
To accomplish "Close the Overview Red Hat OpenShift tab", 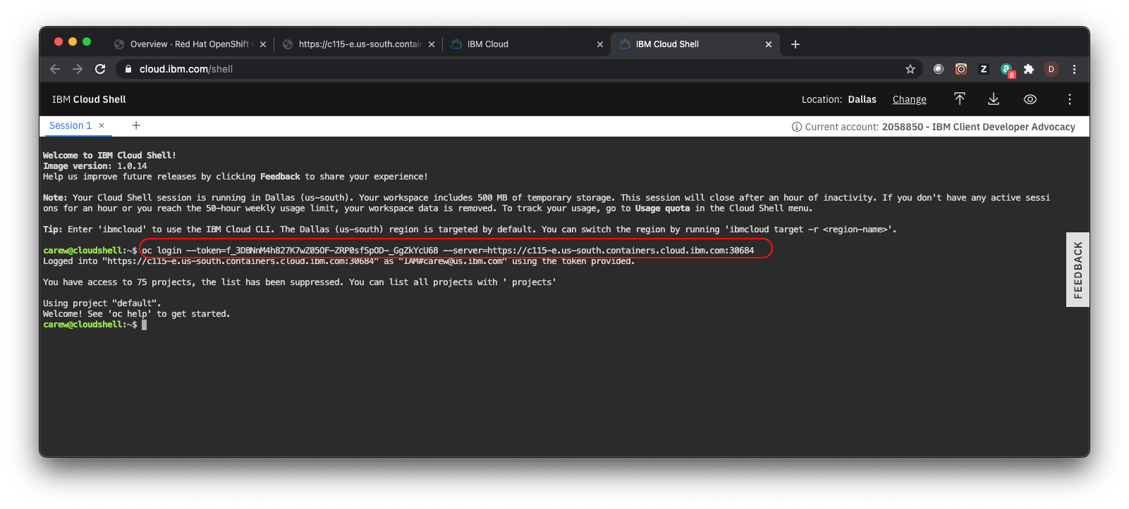I will click(263, 44).
